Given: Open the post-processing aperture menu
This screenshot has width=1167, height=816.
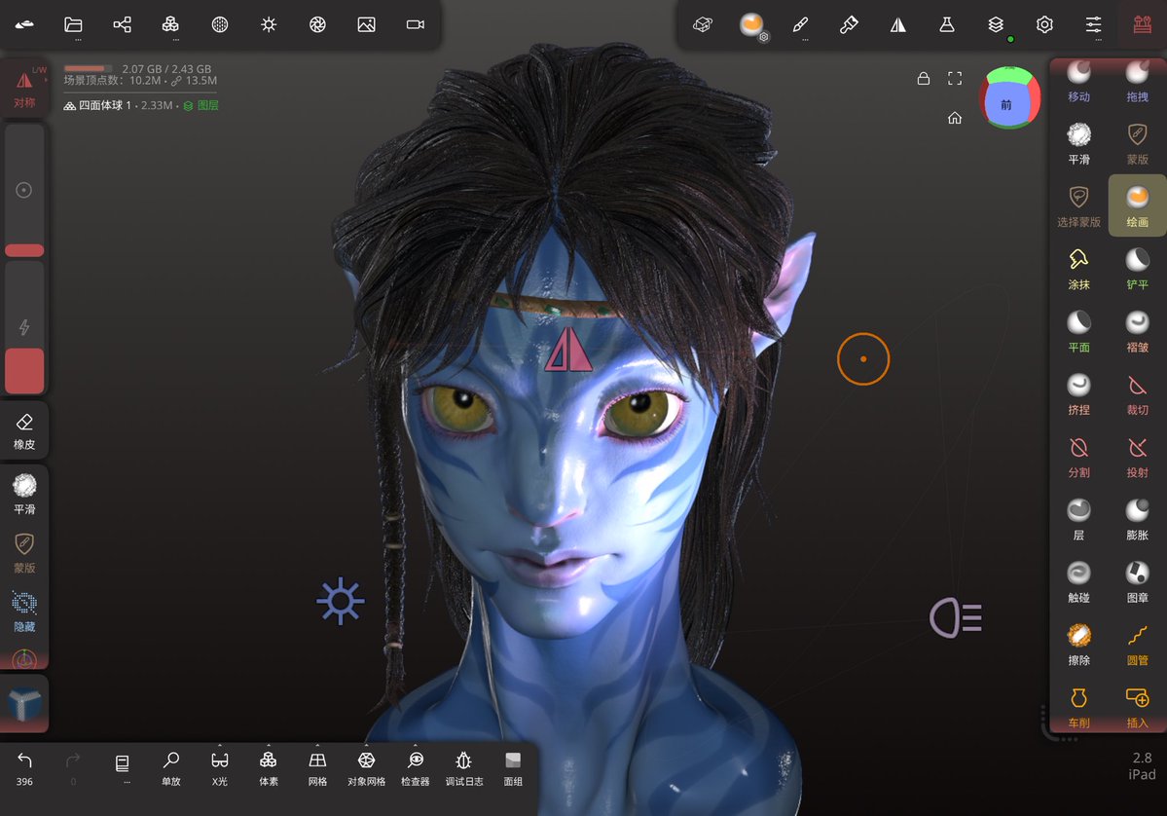Looking at the screenshot, I should pyautogui.click(x=317, y=24).
